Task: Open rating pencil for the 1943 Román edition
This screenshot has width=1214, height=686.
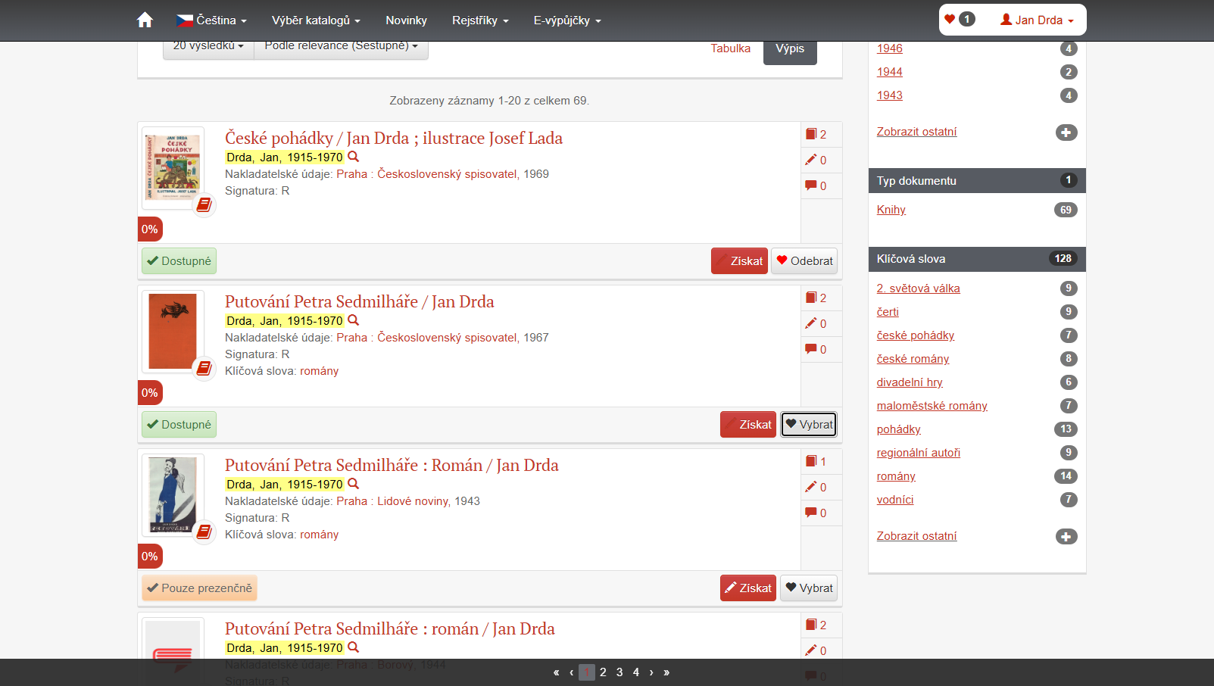Action: pyautogui.click(x=816, y=487)
